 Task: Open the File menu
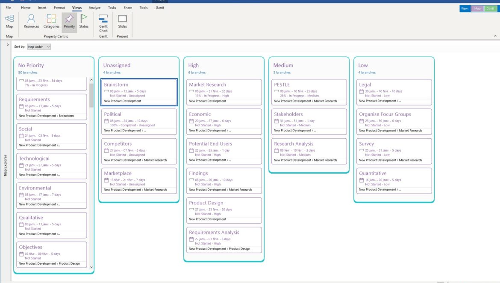coord(9,8)
